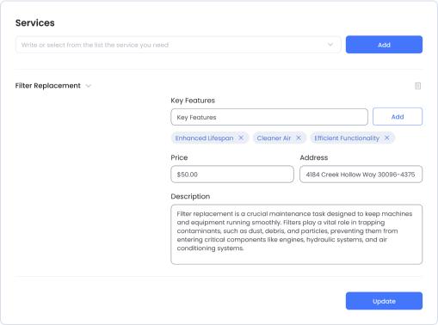This screenshot has width=438, height=325.
Task: Open the service selection dropdown arrow
Action: point(330,45)
